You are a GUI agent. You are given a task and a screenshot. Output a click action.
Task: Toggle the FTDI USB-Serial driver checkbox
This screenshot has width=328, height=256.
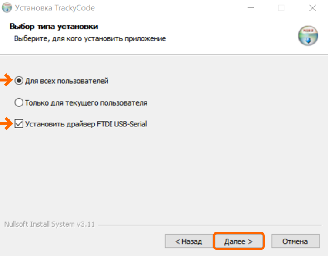click(x=19, y=124)
